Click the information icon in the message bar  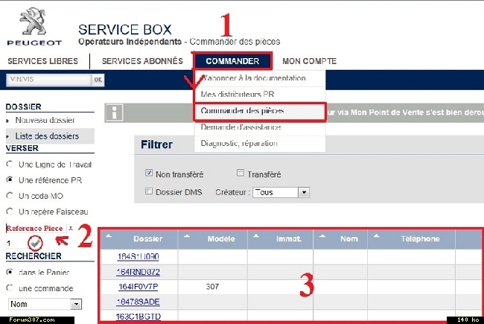click(114, 112)
